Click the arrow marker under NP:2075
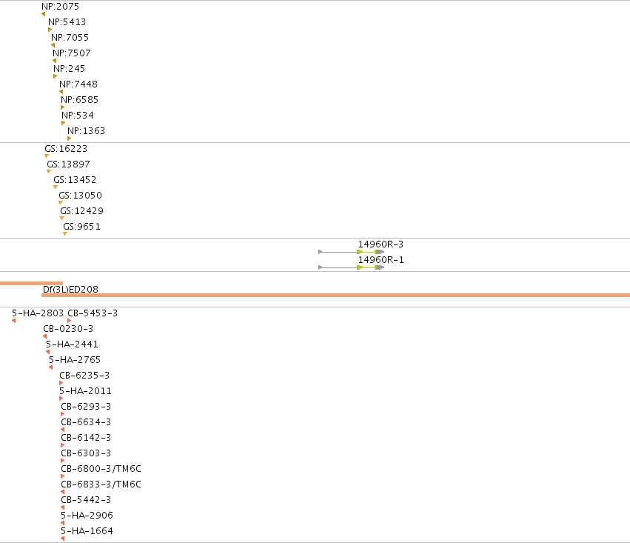Screen dimensions: 630x543 click(x=44, y=15)
